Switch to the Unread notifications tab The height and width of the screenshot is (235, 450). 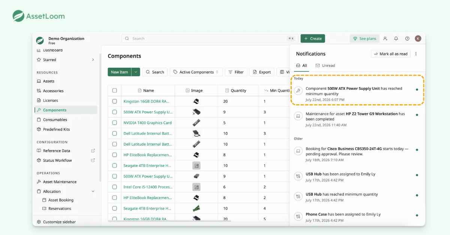(x=325, y=65)
